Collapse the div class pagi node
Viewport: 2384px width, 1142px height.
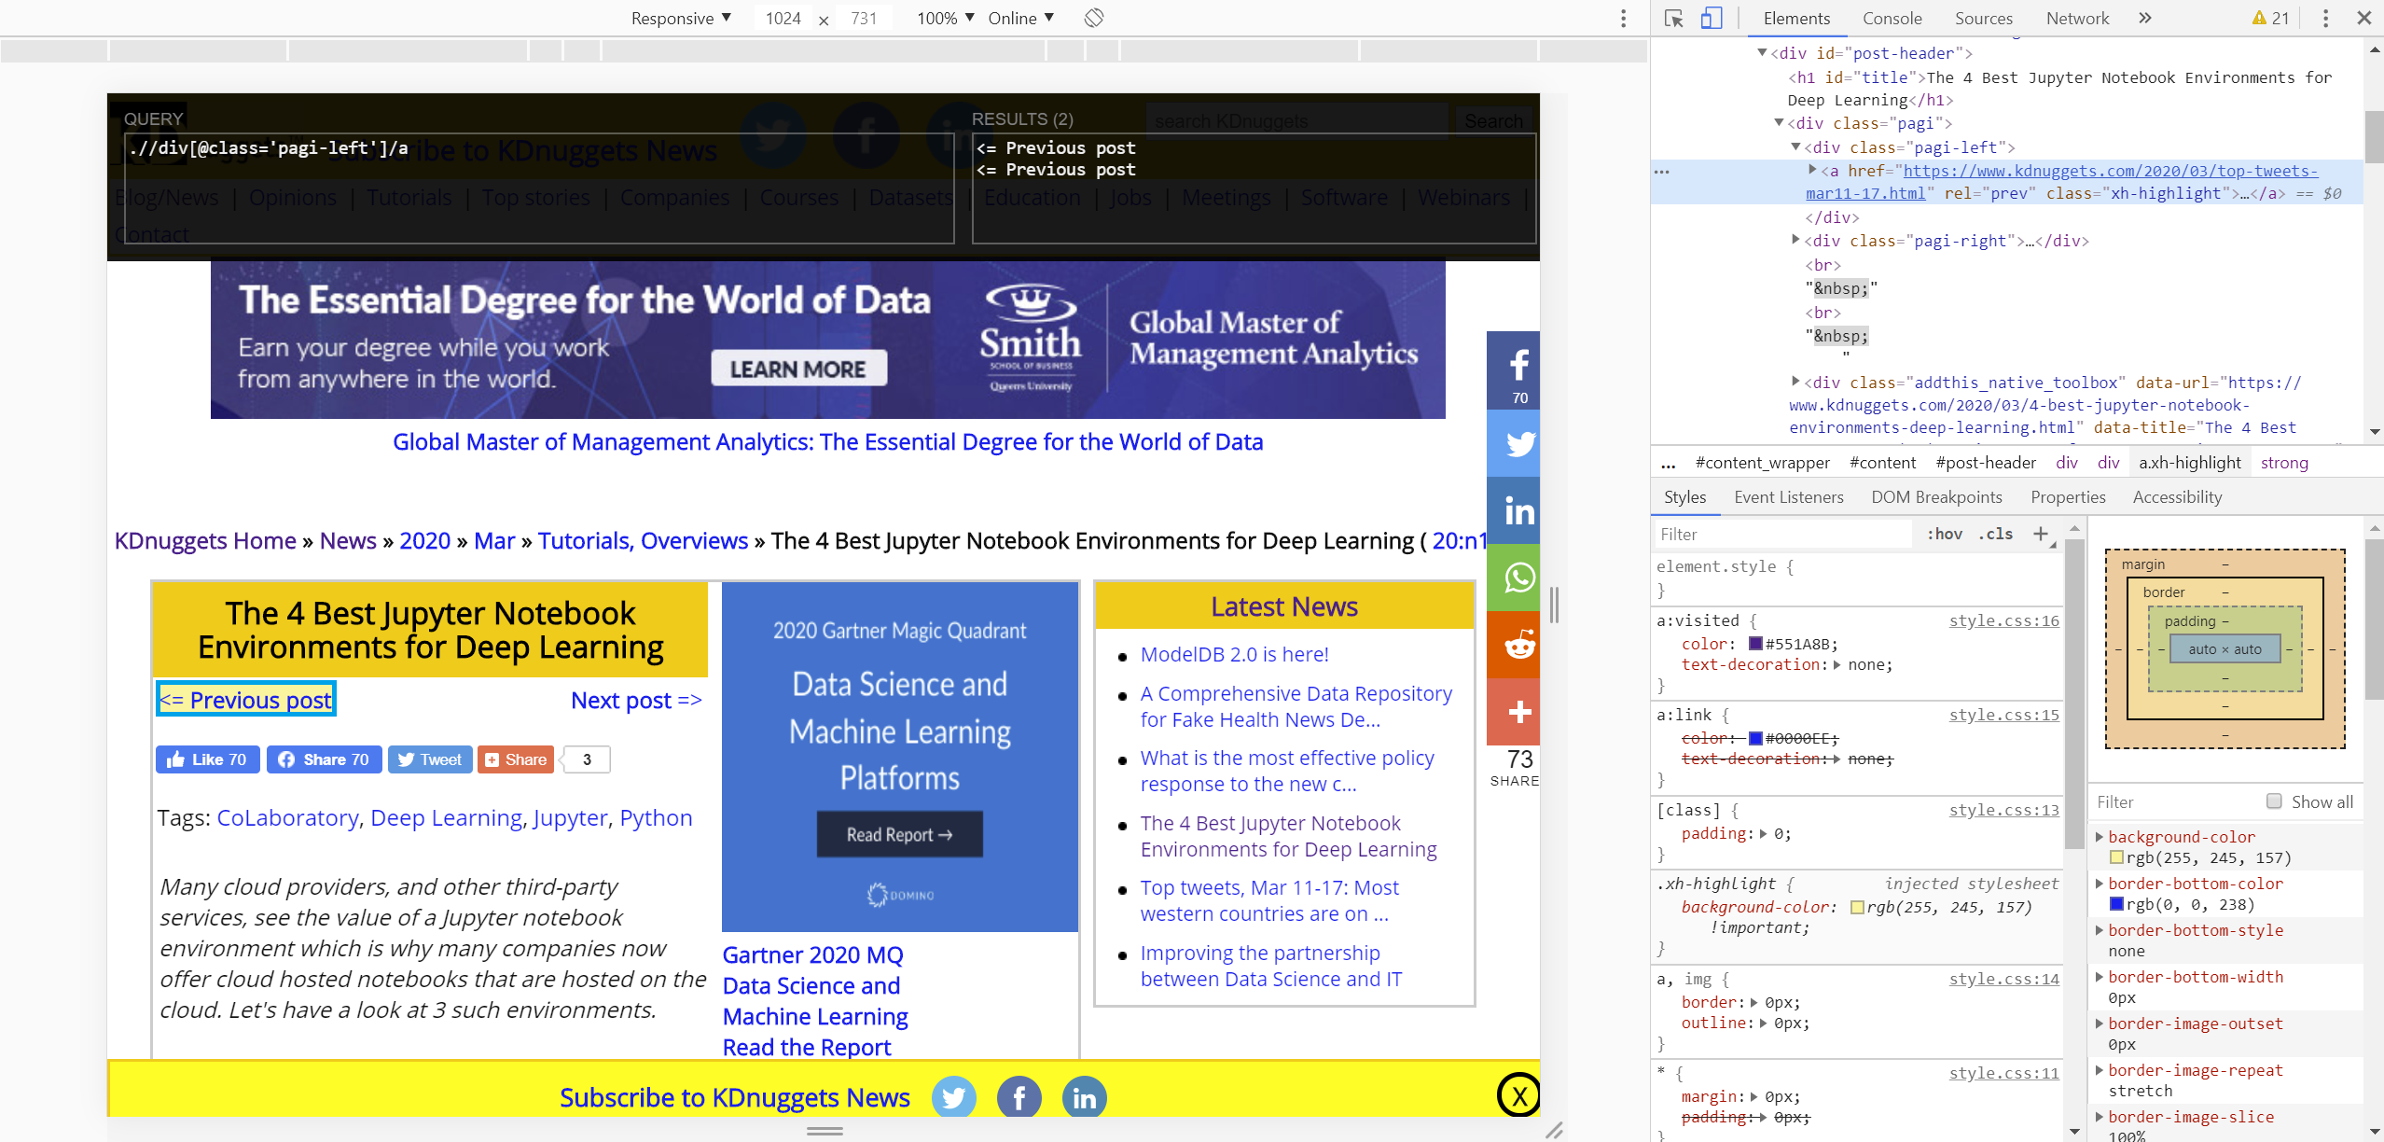click(1779, 123)
